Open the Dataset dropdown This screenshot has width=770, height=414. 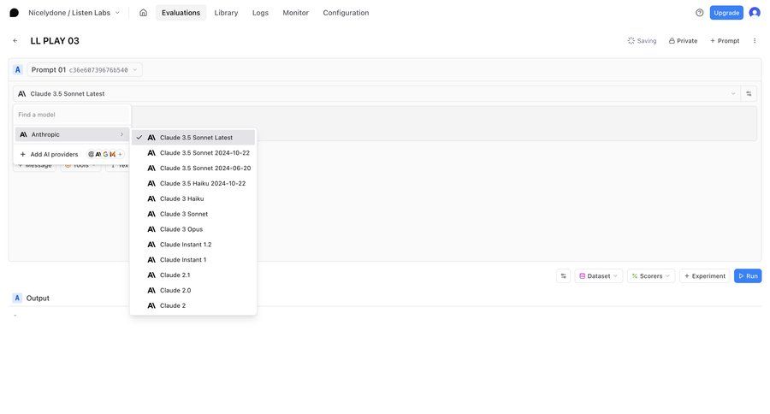tap(599, 276)
